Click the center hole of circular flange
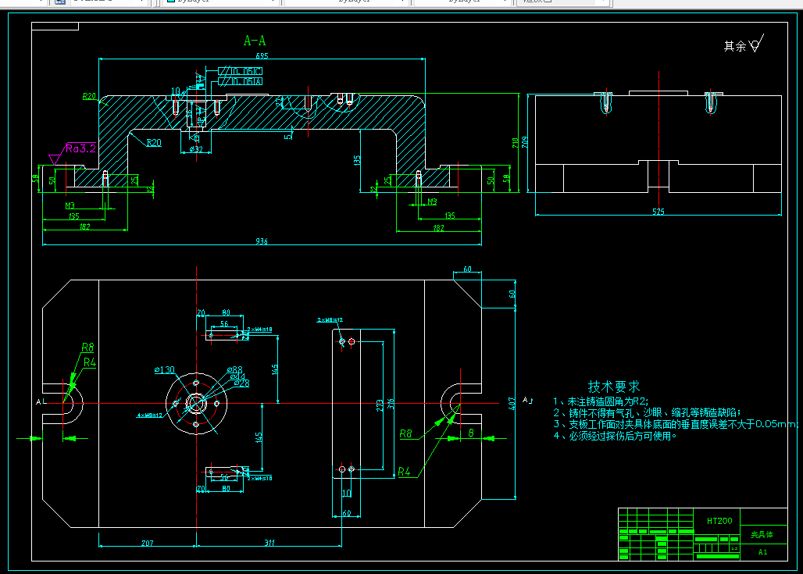 point(195,404)
